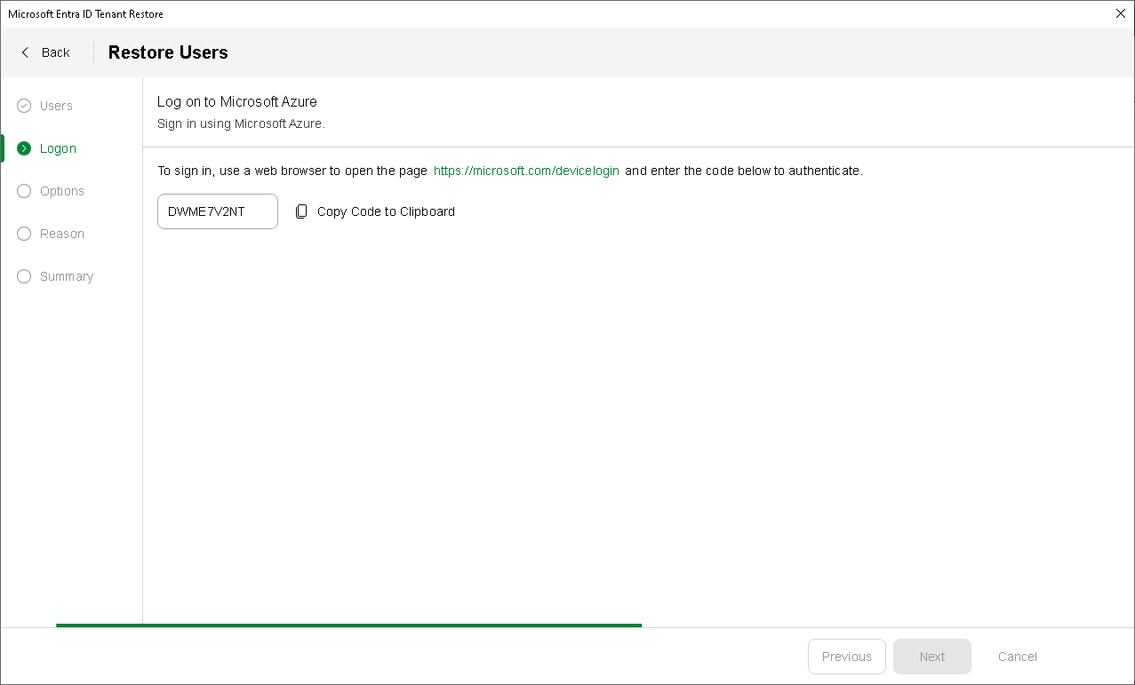Click the Summary step circle icon
This screenshot has width=1135, height=685.
24,276
